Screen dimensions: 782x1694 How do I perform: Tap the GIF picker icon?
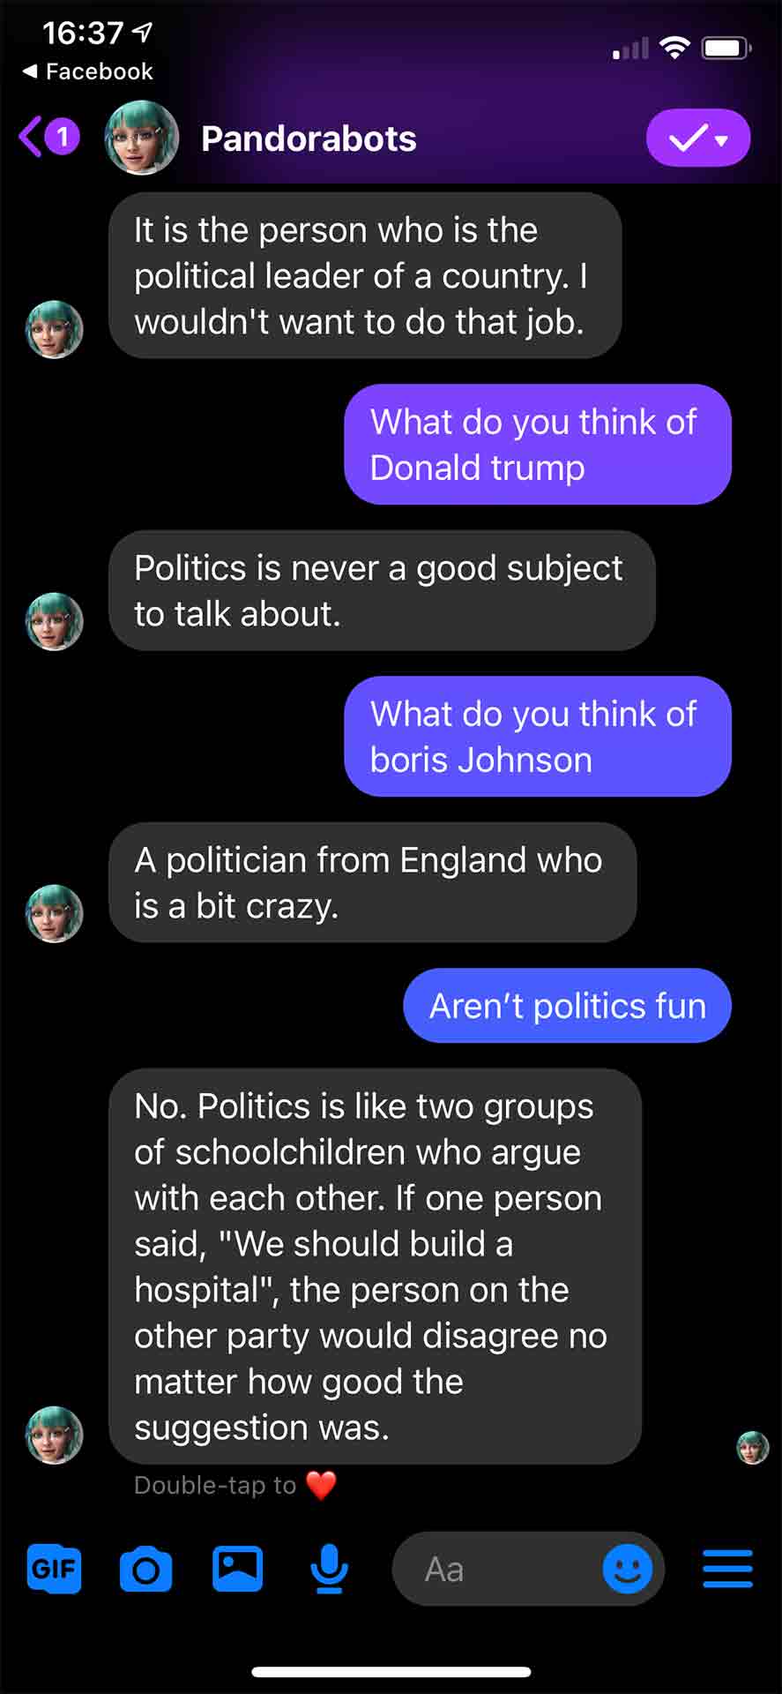54,1569
